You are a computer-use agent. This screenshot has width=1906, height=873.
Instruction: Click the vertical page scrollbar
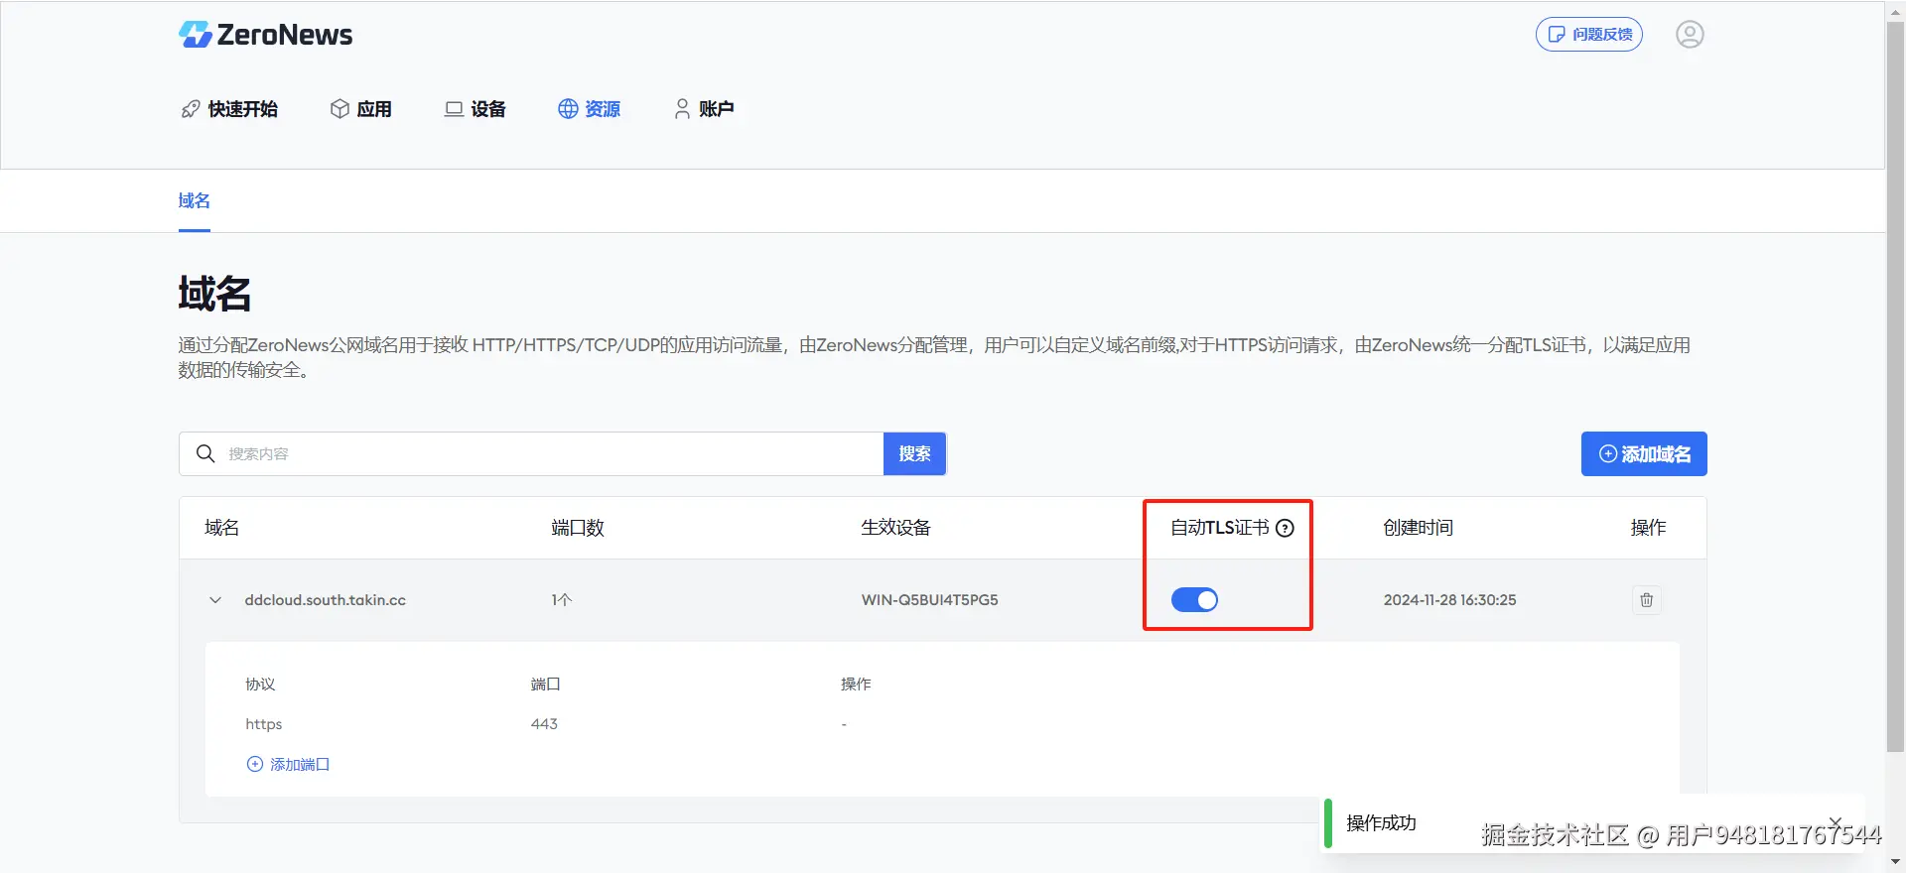point(1895,387)
